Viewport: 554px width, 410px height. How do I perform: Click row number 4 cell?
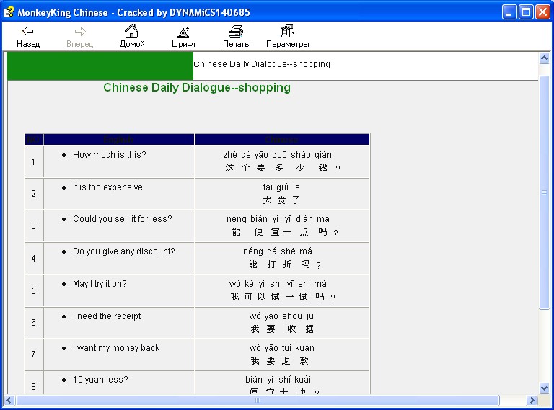coord(34,258)
